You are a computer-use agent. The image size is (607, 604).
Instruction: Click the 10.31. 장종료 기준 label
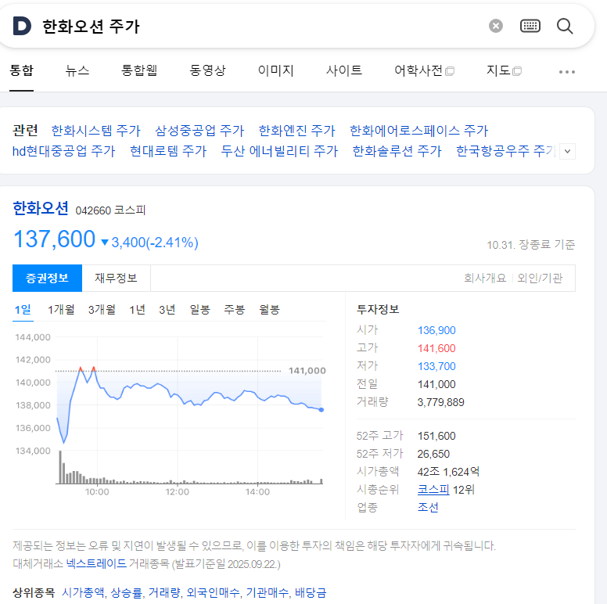tap(531, 245)
